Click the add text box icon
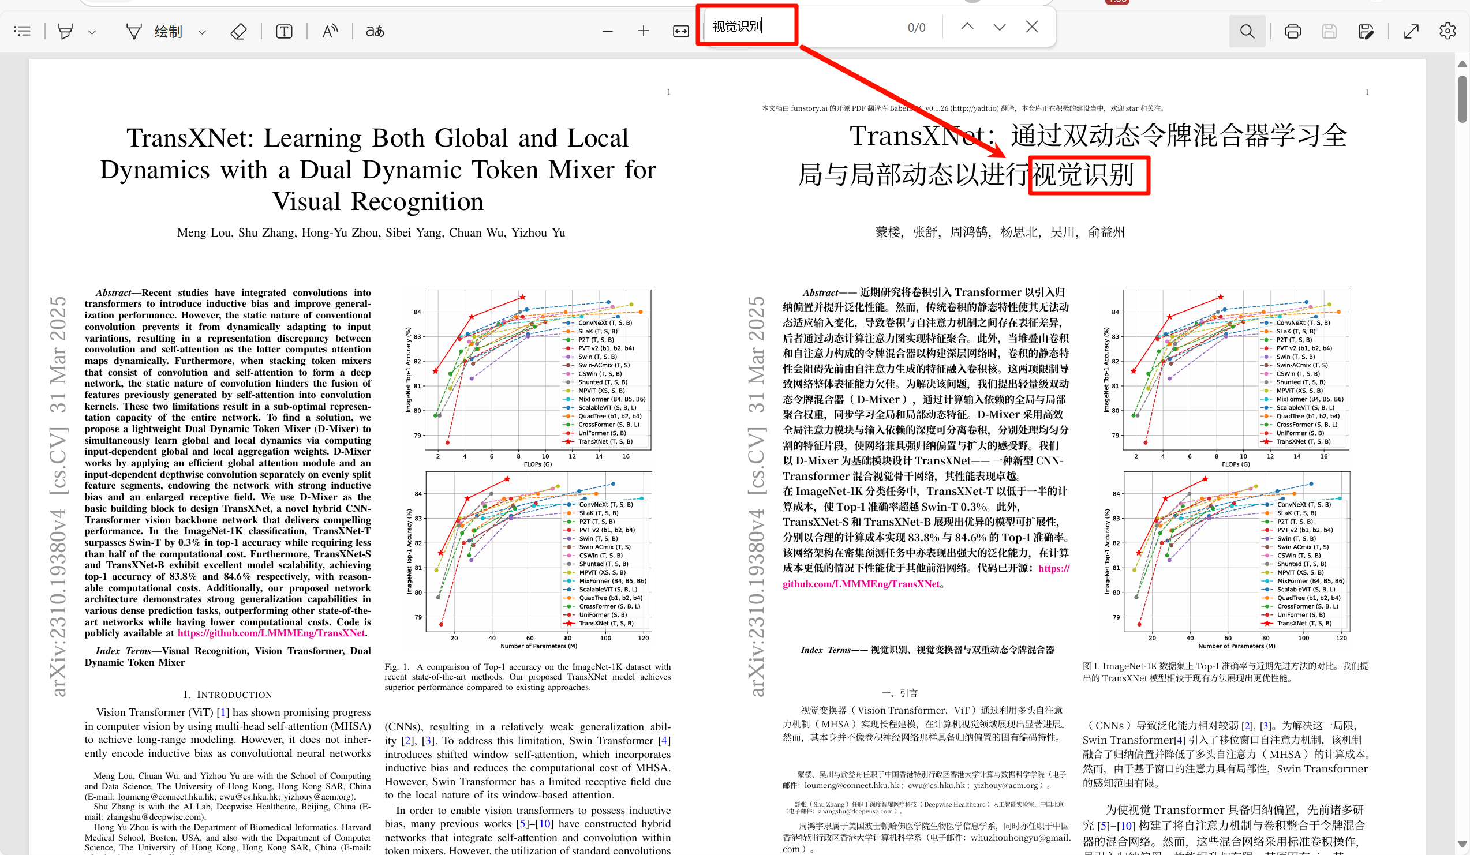Image resolution: width=1470 pixels, height=855 pixels. (284, 31)
